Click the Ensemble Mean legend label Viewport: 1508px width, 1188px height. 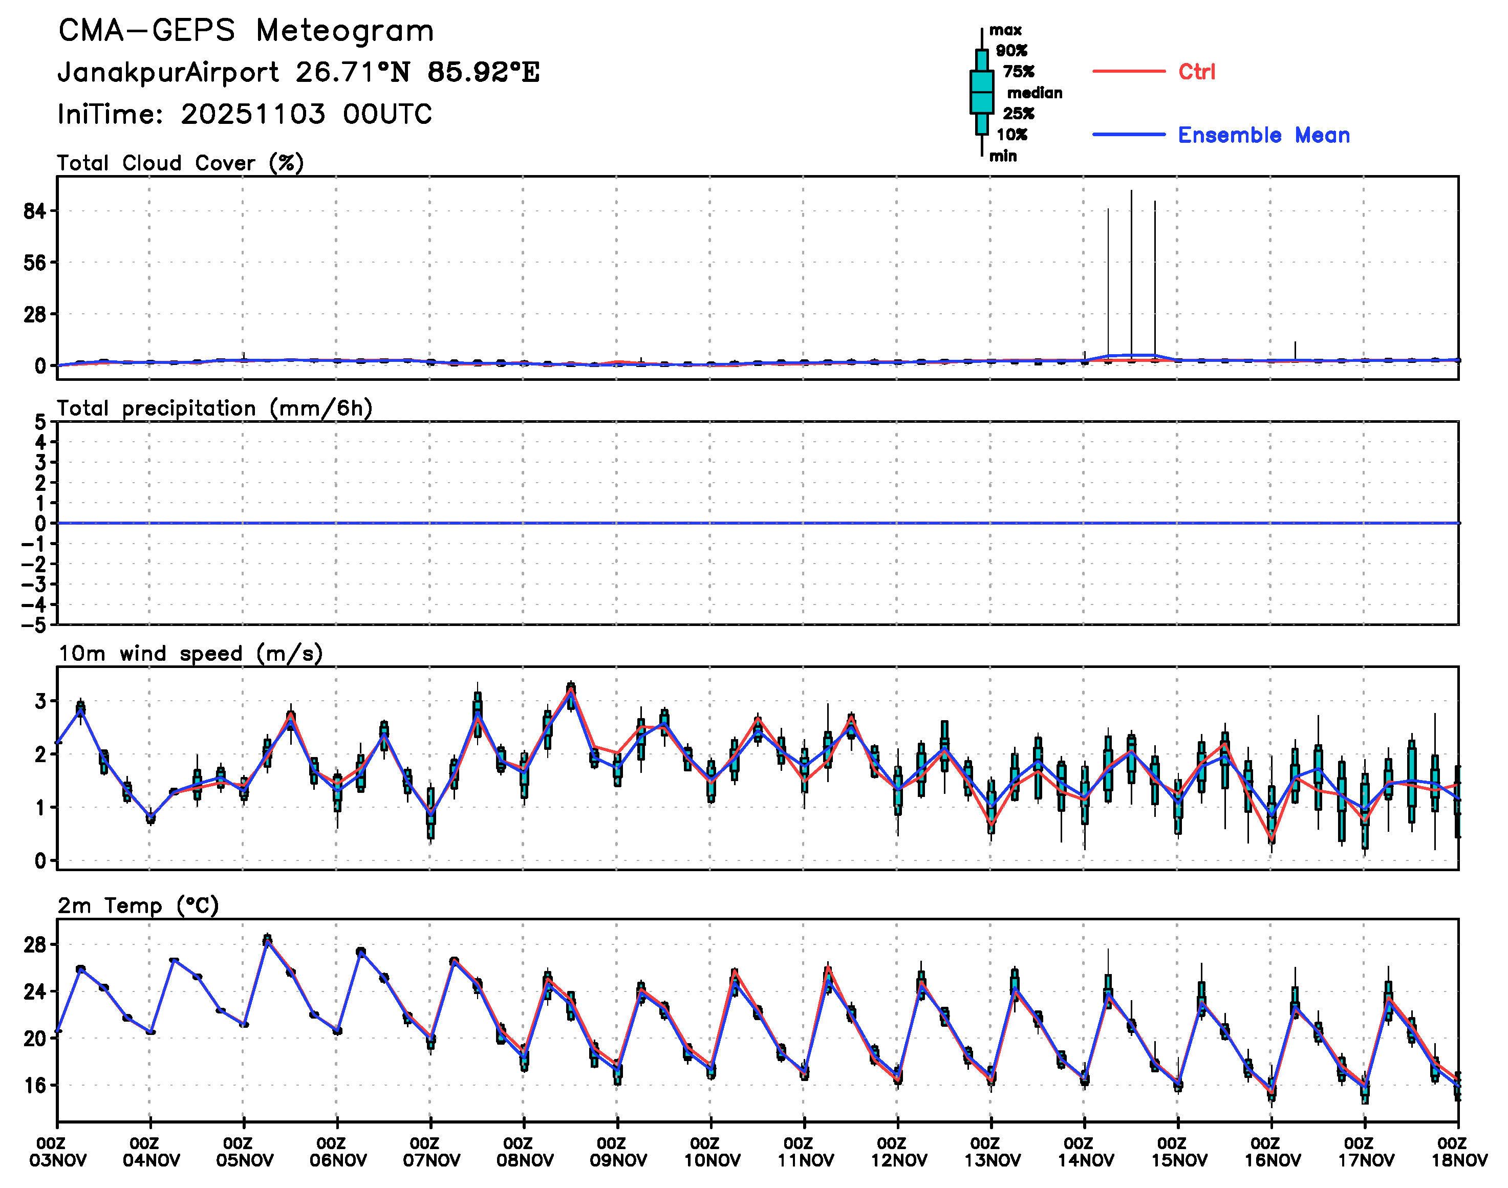point(1263,135)
